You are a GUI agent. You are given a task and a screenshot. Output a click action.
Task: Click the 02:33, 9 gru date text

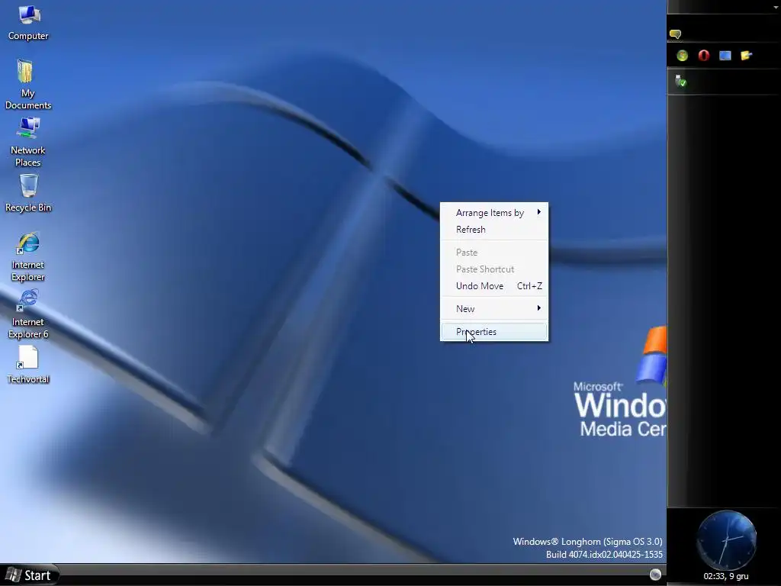coord(726,577)
